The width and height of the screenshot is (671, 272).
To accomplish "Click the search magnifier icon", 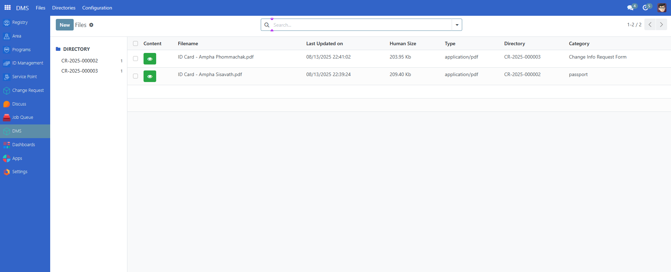I will (x=267, y=25).
